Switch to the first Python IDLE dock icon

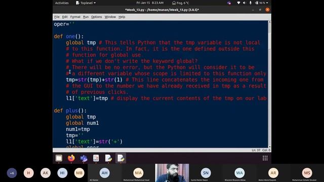[108, 158]
